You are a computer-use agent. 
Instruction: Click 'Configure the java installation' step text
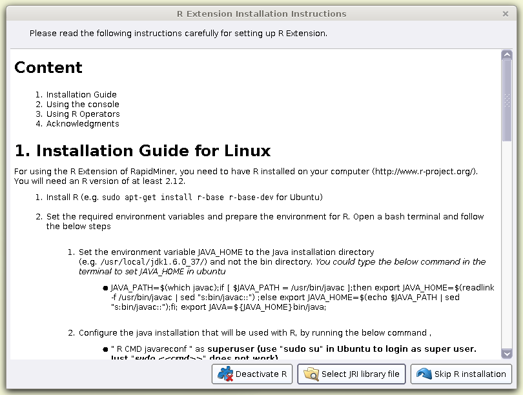pos(255,332)
